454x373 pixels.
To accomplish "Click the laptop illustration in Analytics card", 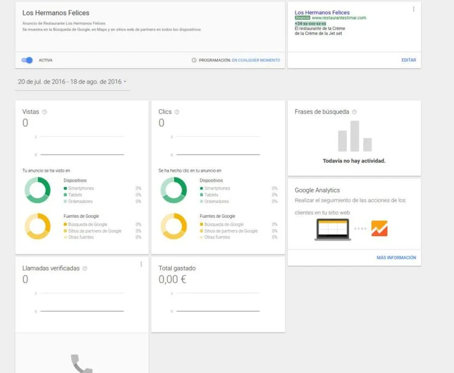I will coord(333,229).
